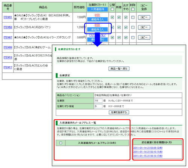Click the 【検証用商品】在庫商品 (在庫切れ) value
188x168 pixels.
pos(113,95)
